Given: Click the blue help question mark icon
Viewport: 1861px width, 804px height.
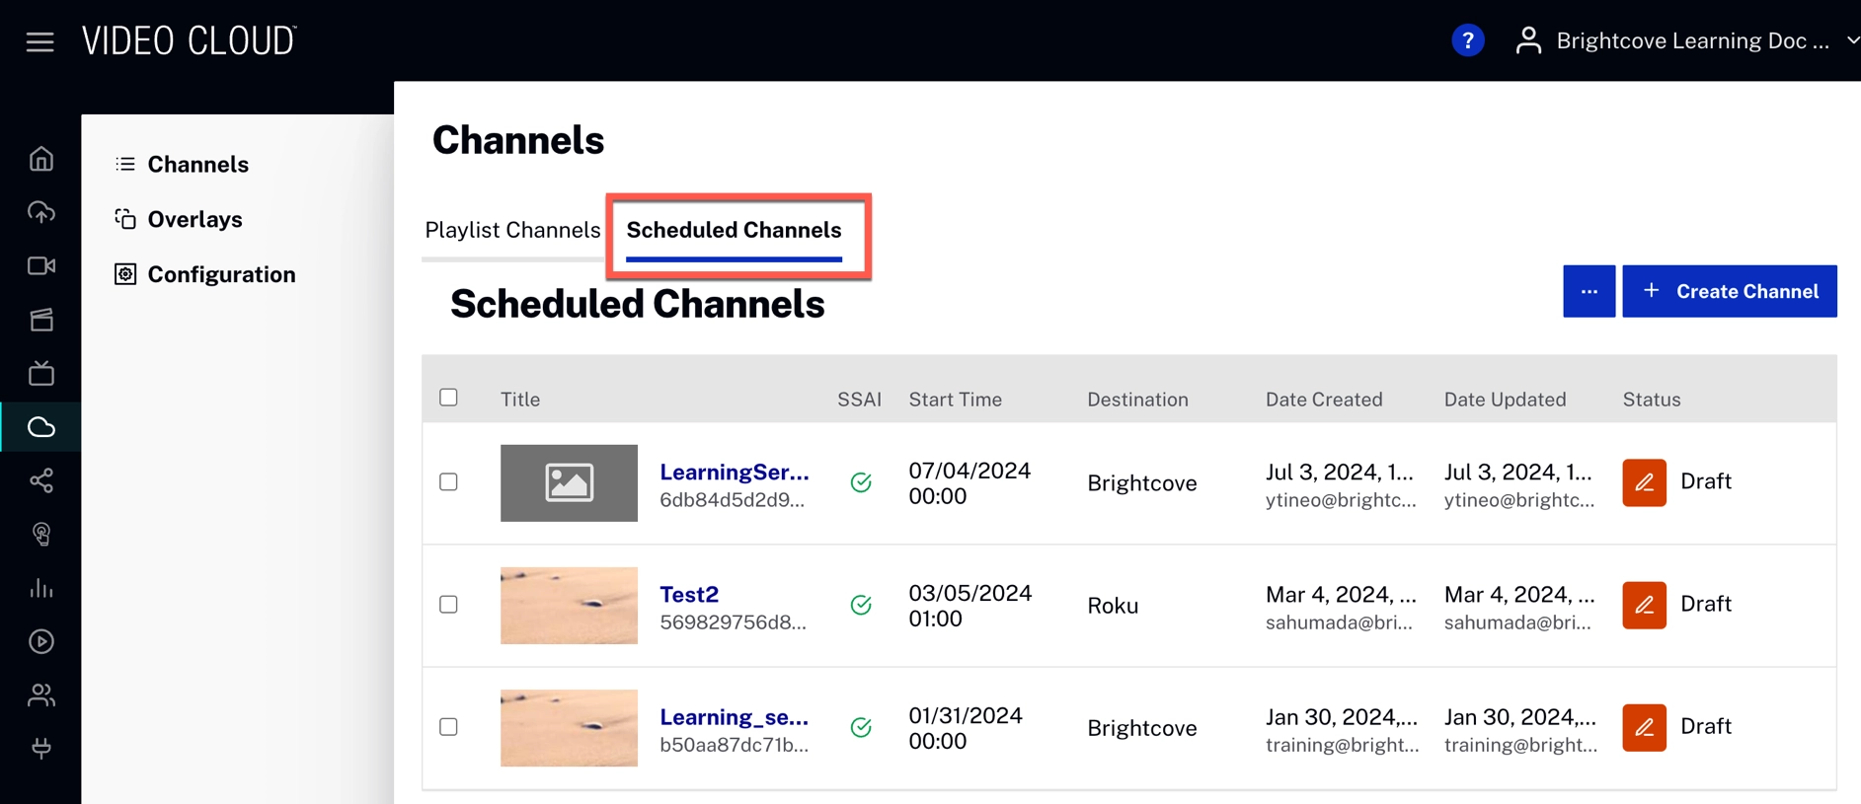Looking at the screenshot, I should coord(1467,40).
